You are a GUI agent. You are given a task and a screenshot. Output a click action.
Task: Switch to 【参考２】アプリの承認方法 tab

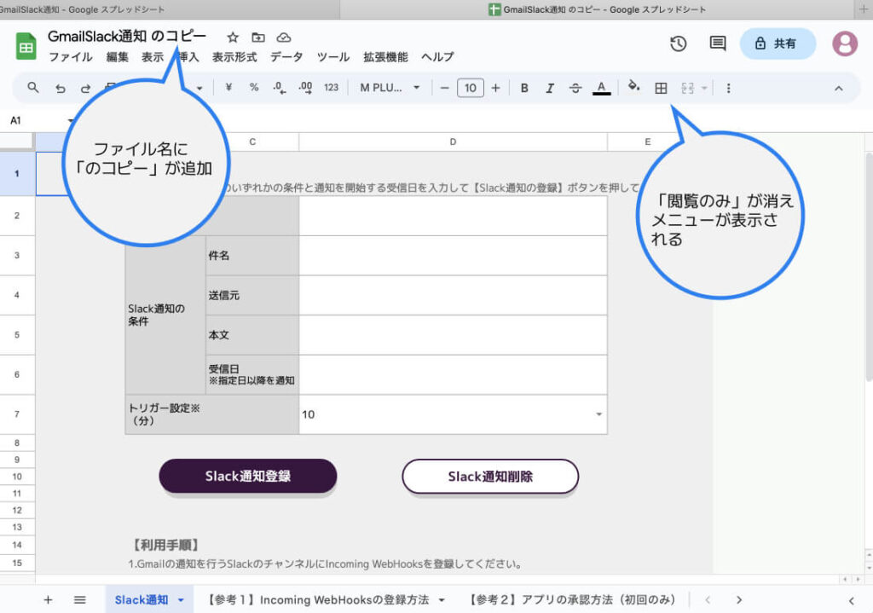pos(571,599)
